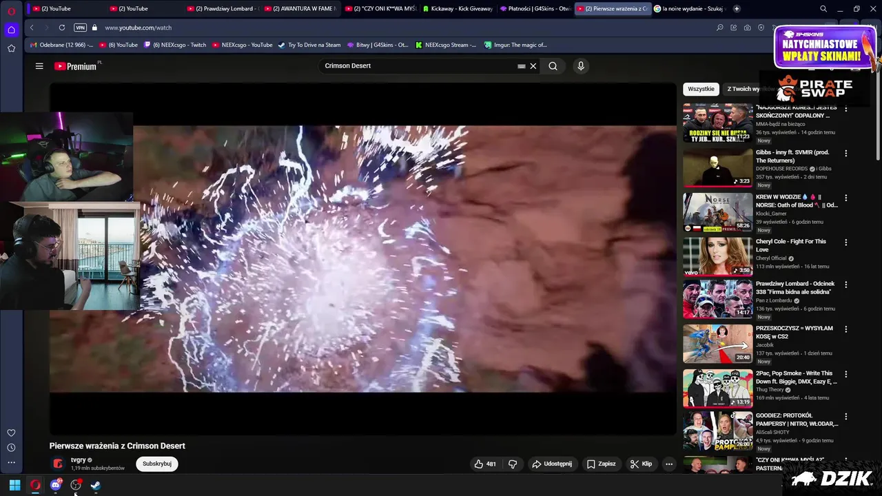Viewport: 882px width, 496px height.
Task: Open options for Gibbs - inny video
Action: click(846, 153)
